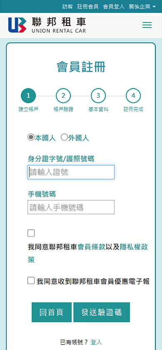The image size is (162, 350).
Task: Open the 會員條款 link
Action: (91, 247)
